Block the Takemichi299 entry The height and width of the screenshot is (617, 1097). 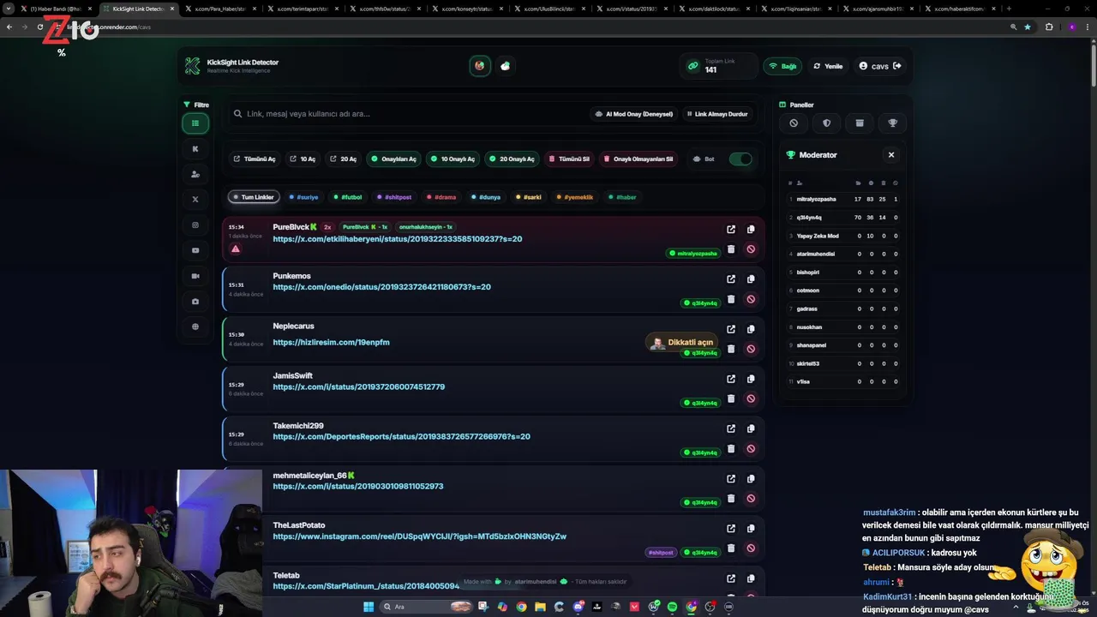(751, 448)
